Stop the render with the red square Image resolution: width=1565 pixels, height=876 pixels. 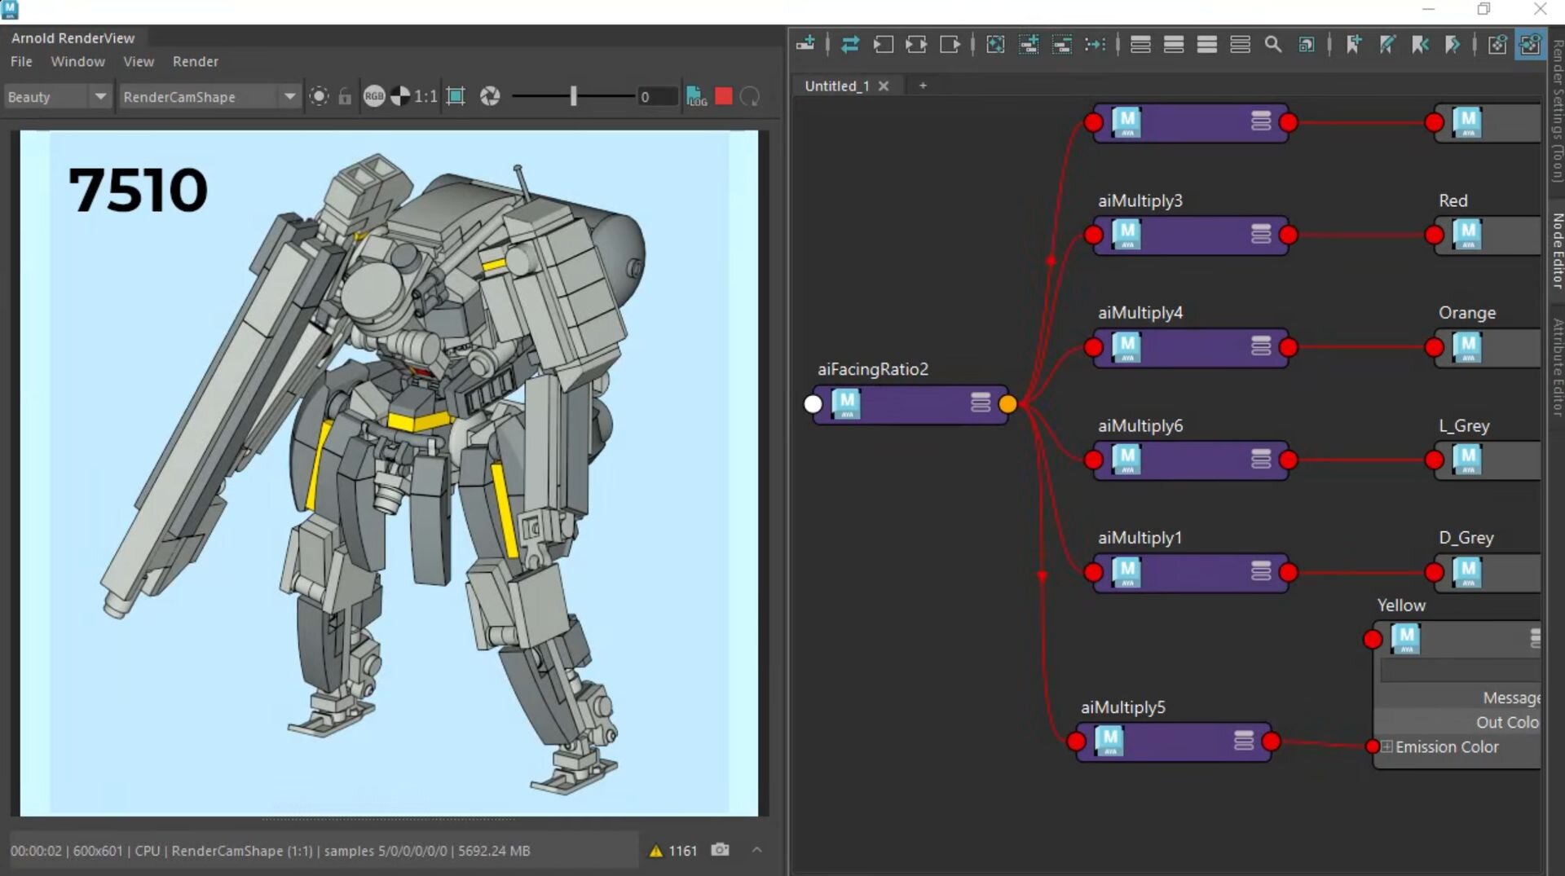pyautogui.click(x=723, y=96)
